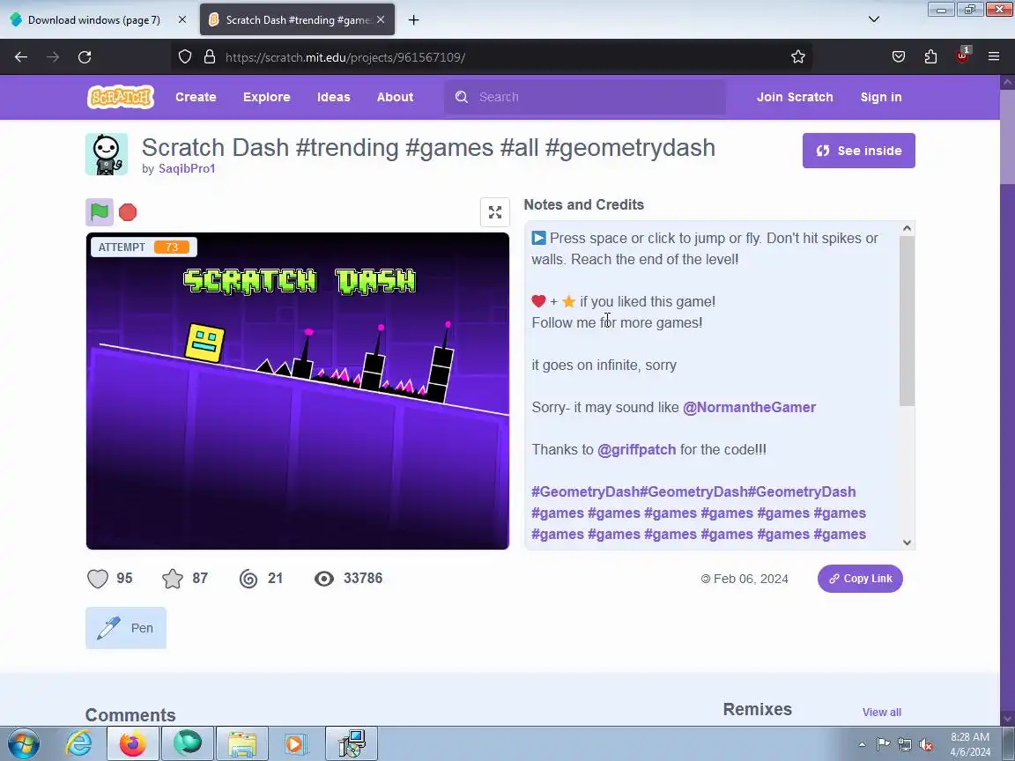Open the Windows Start button
This screenshot has height=761, width=1015.
tap(23, 743)
